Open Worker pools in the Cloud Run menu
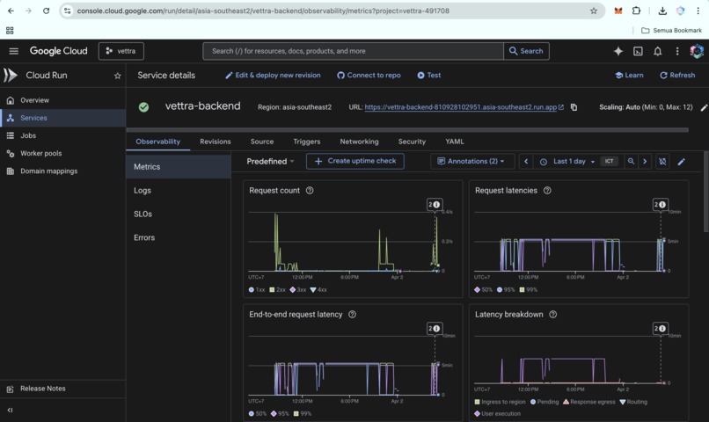Image resolution: width=709 pixels, height=422 pixels. (62, 153)
